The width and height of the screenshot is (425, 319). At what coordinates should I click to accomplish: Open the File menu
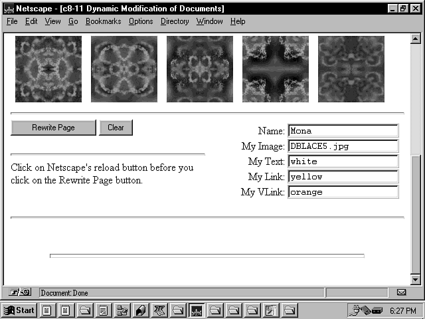(13, 21)
